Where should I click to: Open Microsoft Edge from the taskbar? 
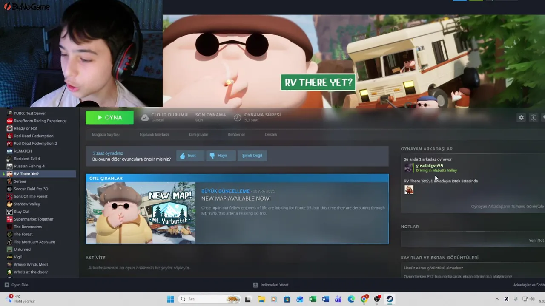[351, 299]
